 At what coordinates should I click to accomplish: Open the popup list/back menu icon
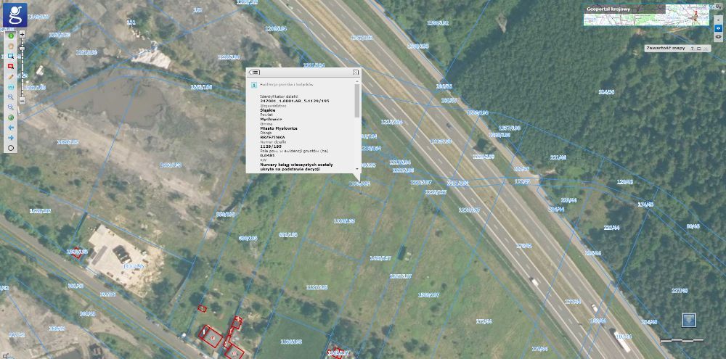click(x=254, y=73)
